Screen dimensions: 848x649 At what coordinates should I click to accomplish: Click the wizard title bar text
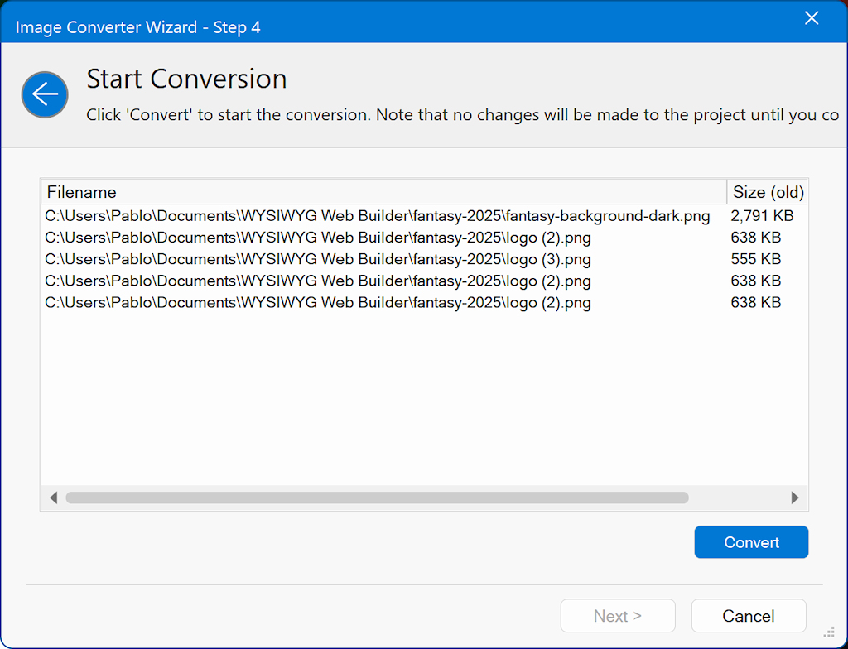pyautogui.click(x=137, y=27)
